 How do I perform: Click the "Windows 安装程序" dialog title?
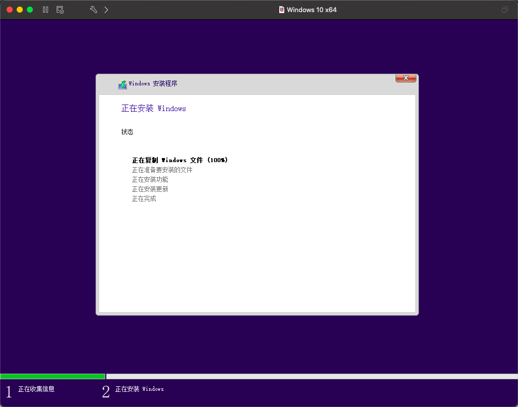point(153,83)
